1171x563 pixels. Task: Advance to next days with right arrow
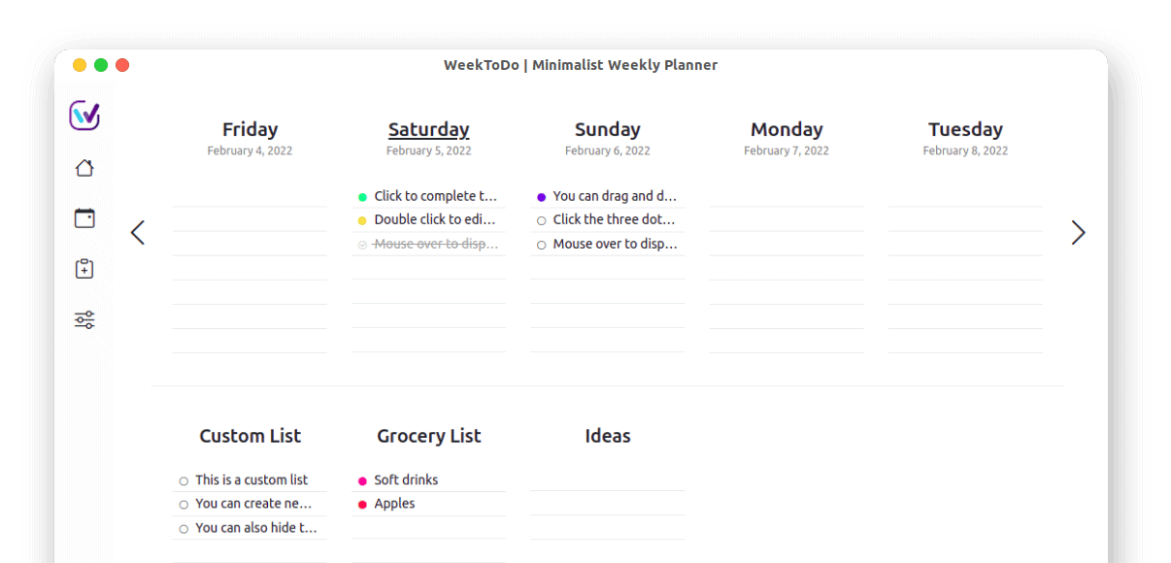(x=1078, y=233)
